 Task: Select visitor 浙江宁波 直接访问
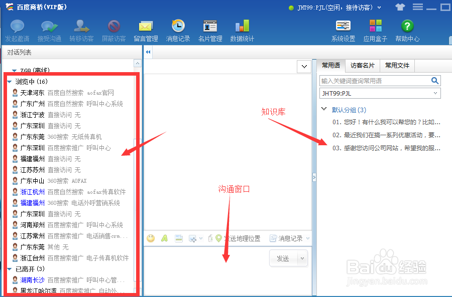coord(46,115)
